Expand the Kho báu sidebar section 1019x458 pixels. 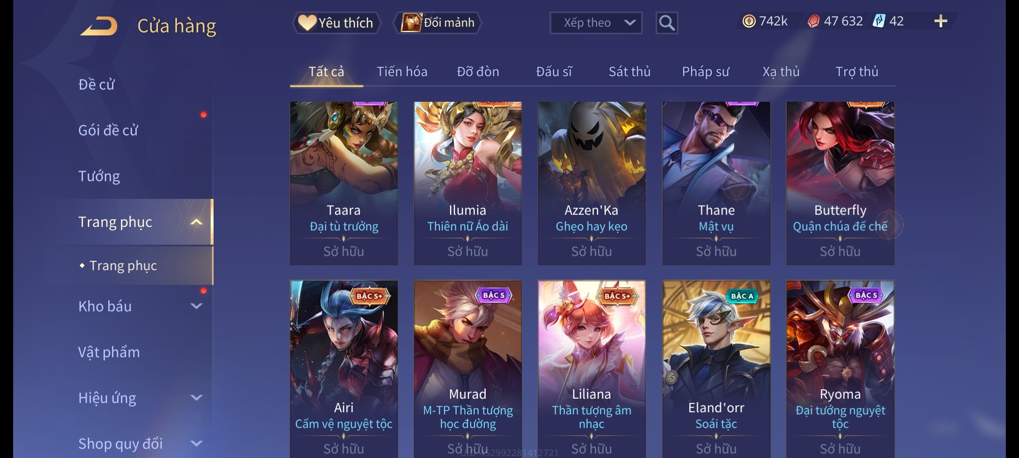click(x=196, y=306)
